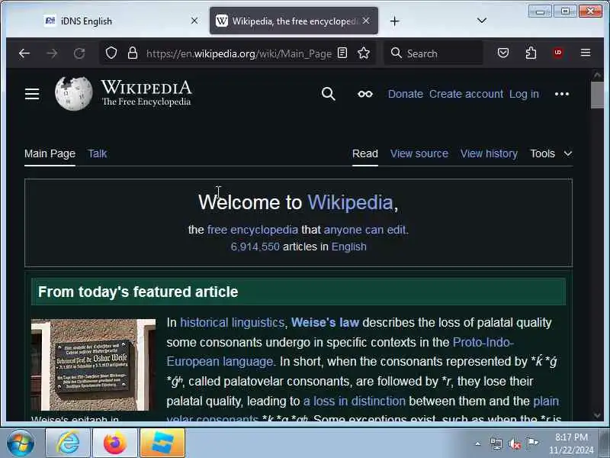This screenshot has height=458, width=610.
Task: Click the Wikipedia globe logo
Action: click(73, 93)
